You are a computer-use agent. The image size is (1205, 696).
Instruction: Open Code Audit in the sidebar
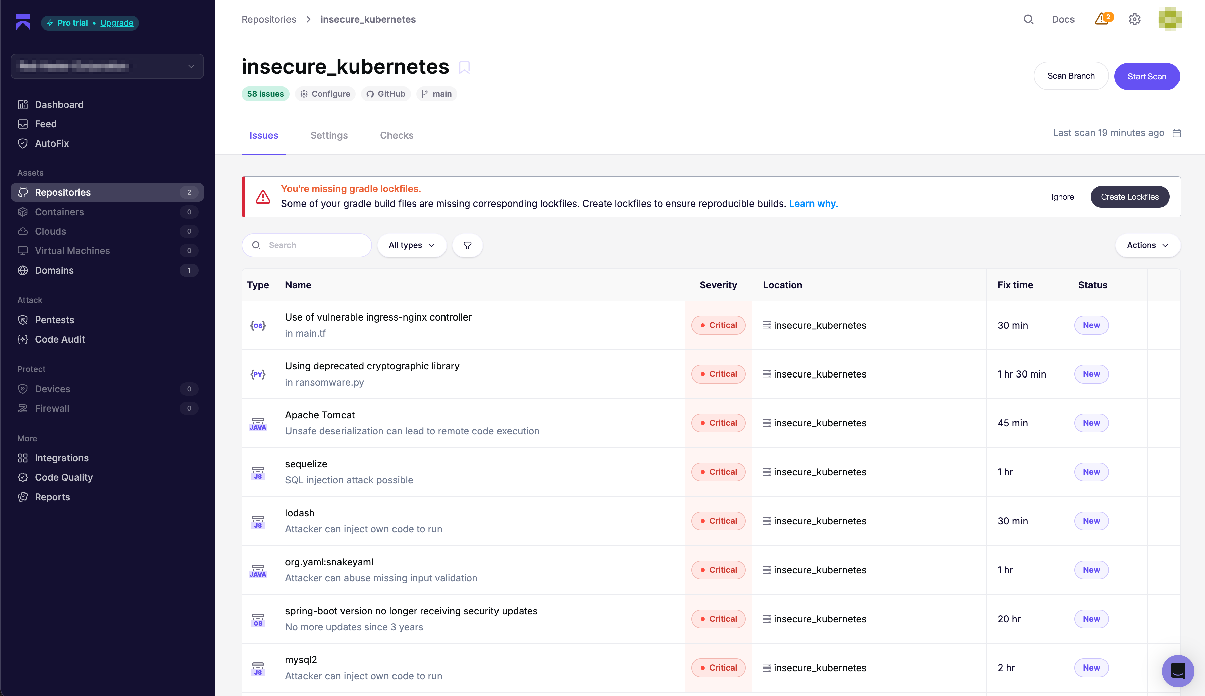click(107, 339)
